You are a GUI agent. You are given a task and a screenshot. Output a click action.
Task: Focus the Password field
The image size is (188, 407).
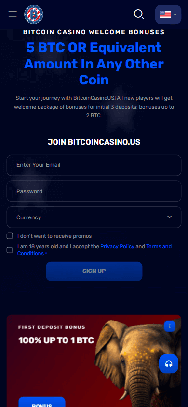pos(94,191)
